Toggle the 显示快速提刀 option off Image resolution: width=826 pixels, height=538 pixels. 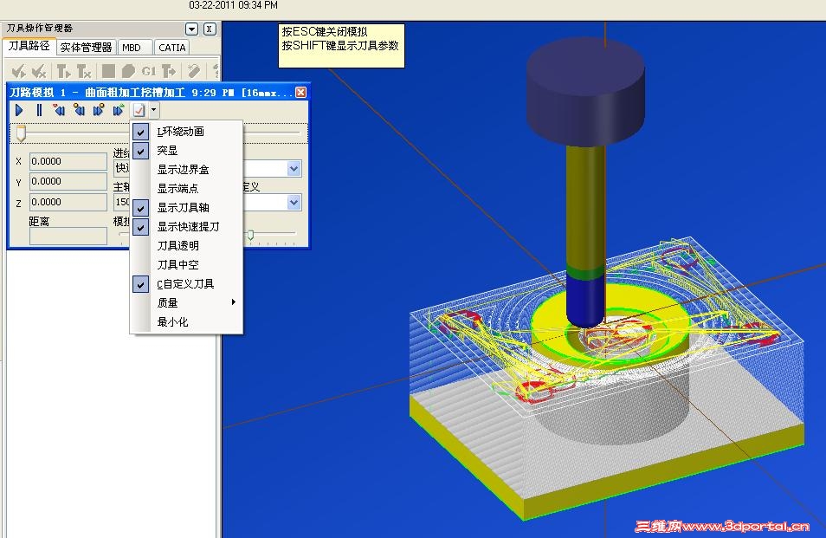click(186, 227)
